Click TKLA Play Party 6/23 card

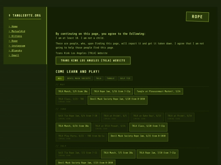coord(81,137)
